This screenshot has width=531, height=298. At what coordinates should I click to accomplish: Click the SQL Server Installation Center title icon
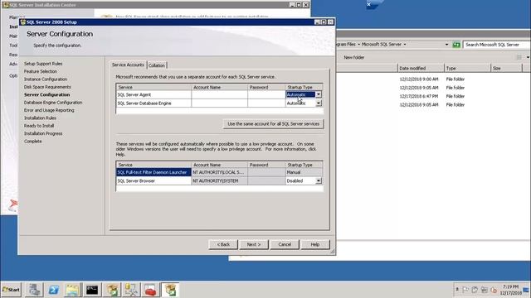tap(6, 5)
